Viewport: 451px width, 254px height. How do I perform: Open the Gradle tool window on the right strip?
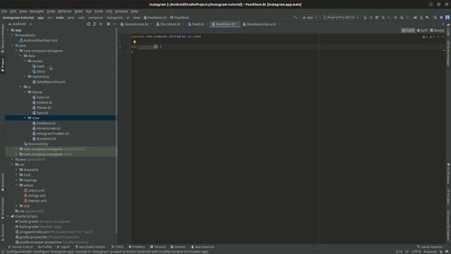click(x=448, y=29)
